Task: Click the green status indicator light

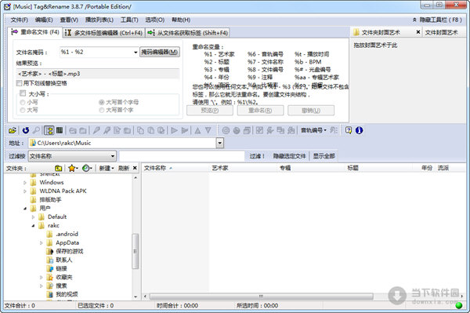Action: tap(458, 305)
